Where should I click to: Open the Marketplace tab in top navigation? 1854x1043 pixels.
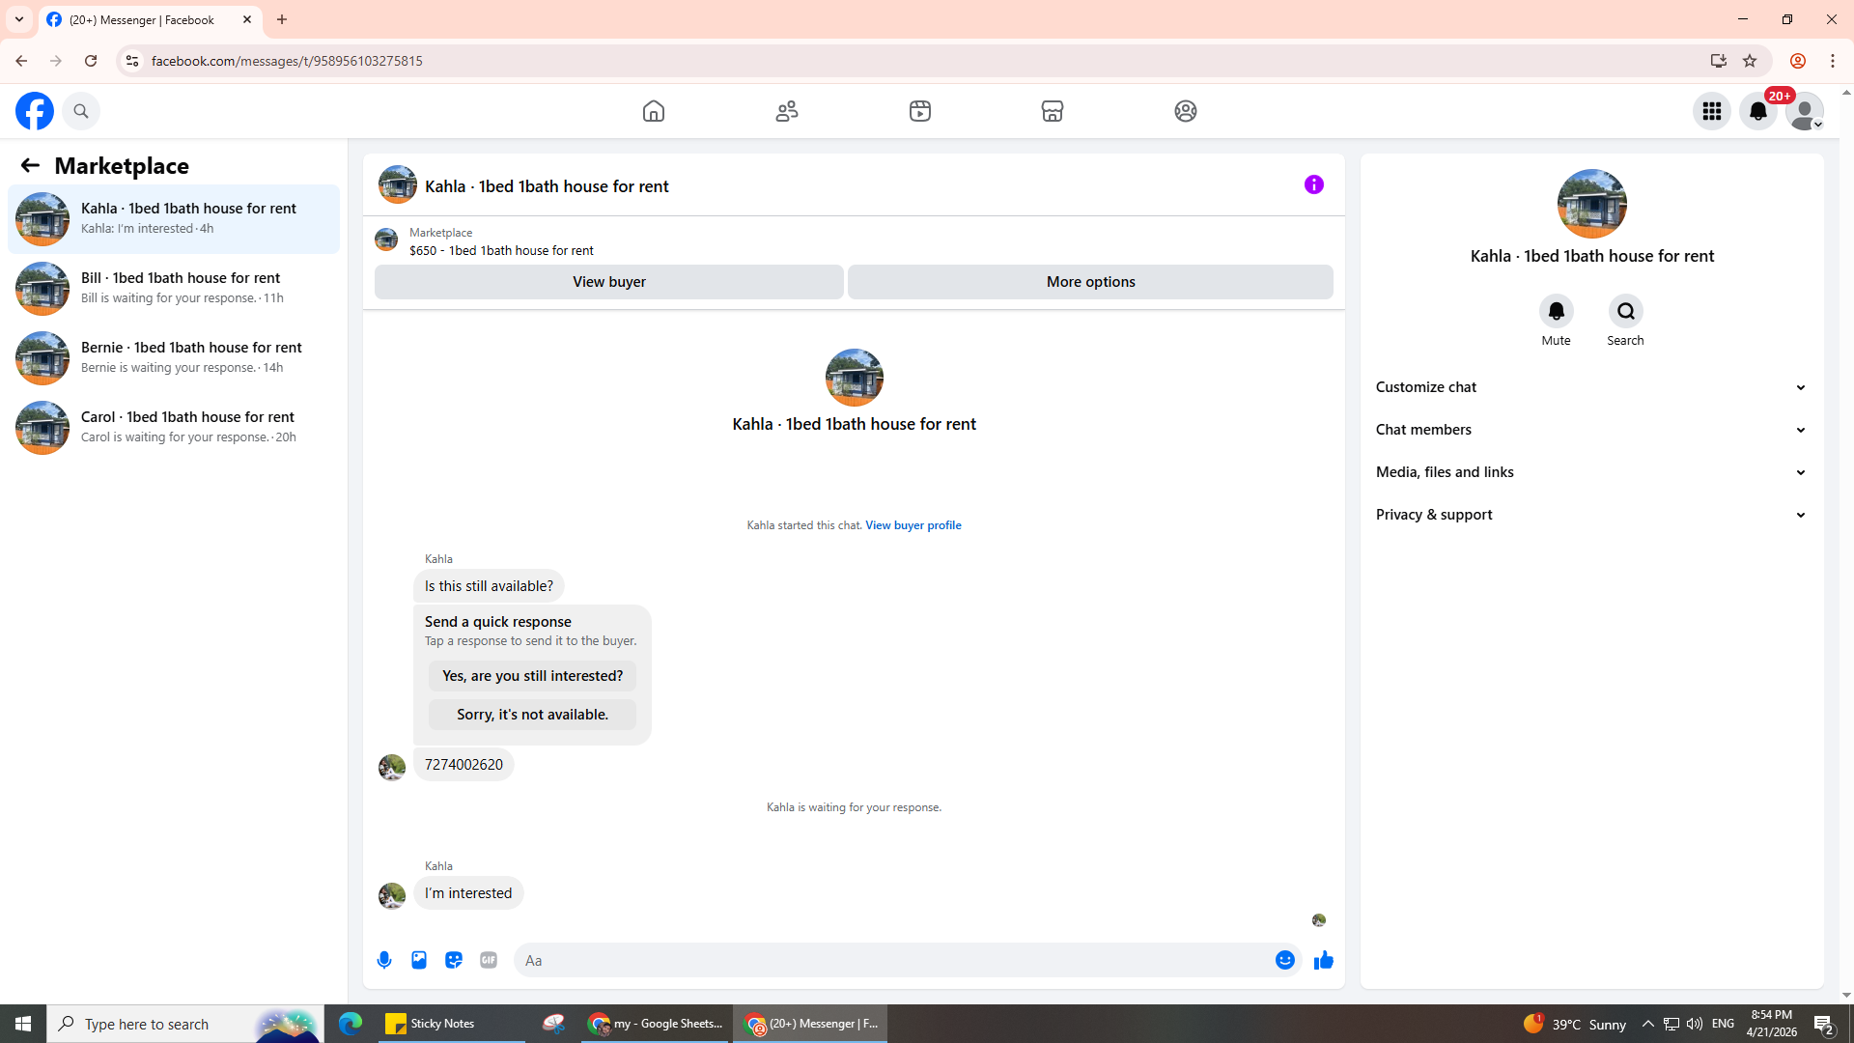point(1053,111)
